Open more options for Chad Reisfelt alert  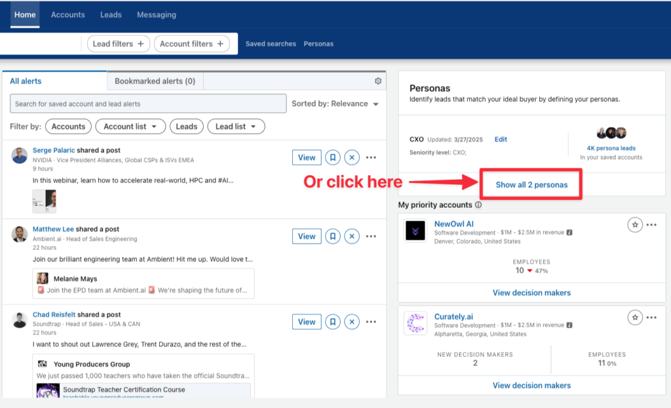[x=371, y=322]
